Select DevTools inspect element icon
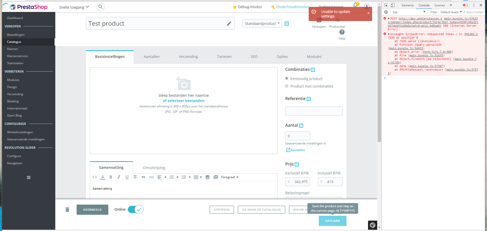487x231 pixels. pyautogui.click(x=386, y=5)
